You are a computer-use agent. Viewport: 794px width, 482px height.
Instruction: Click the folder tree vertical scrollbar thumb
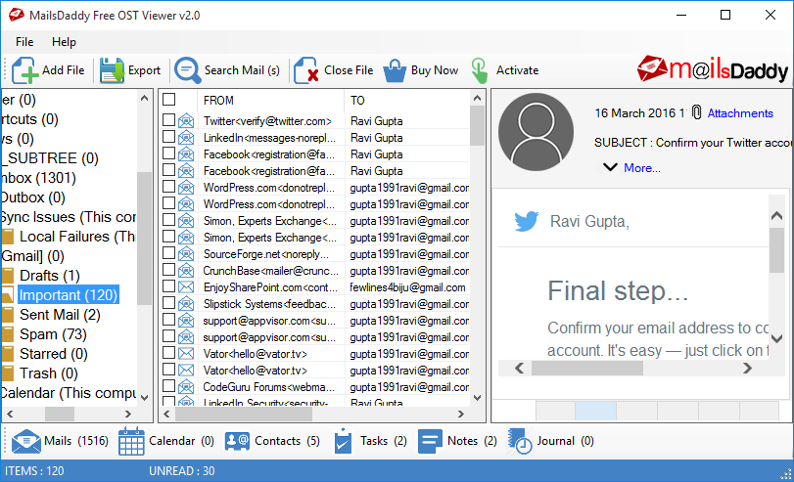(144, 239)
